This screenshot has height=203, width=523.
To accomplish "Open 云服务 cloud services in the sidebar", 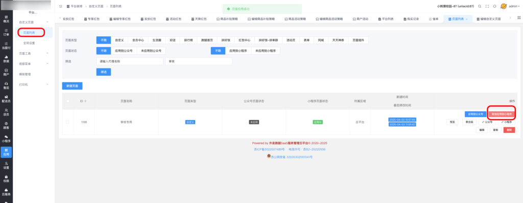I will click(x=6, y=192).
